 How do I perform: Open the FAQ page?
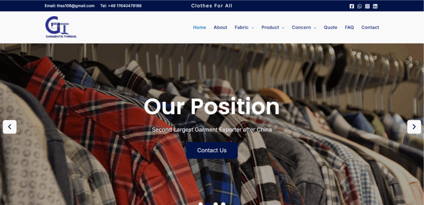coord(349,28)
